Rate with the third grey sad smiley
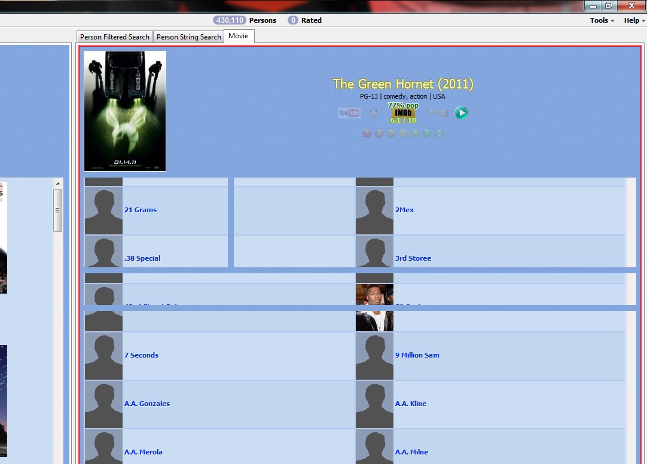647x464 pixels. 390,133
